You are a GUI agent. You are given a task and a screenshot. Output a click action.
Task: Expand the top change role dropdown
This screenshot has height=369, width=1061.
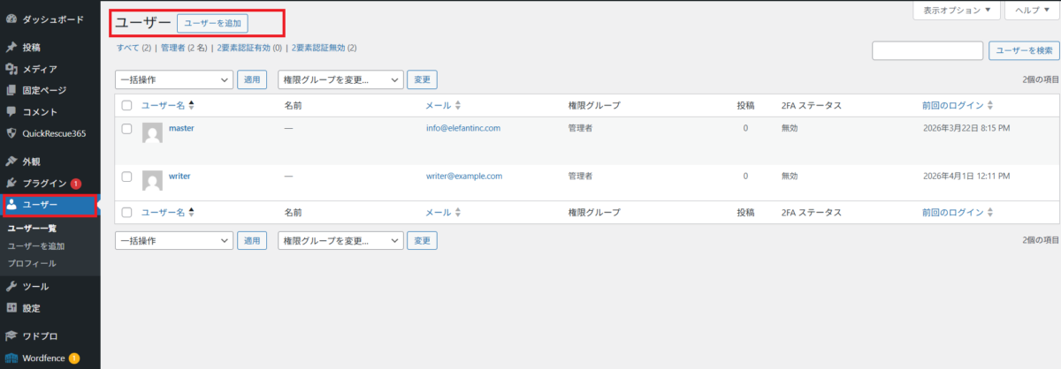coord(340,79)
